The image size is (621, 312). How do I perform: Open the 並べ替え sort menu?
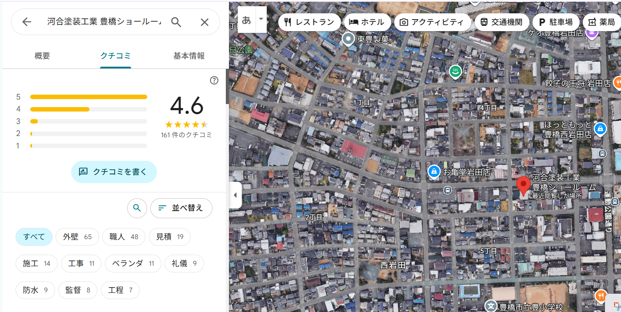tap(181, 208)
